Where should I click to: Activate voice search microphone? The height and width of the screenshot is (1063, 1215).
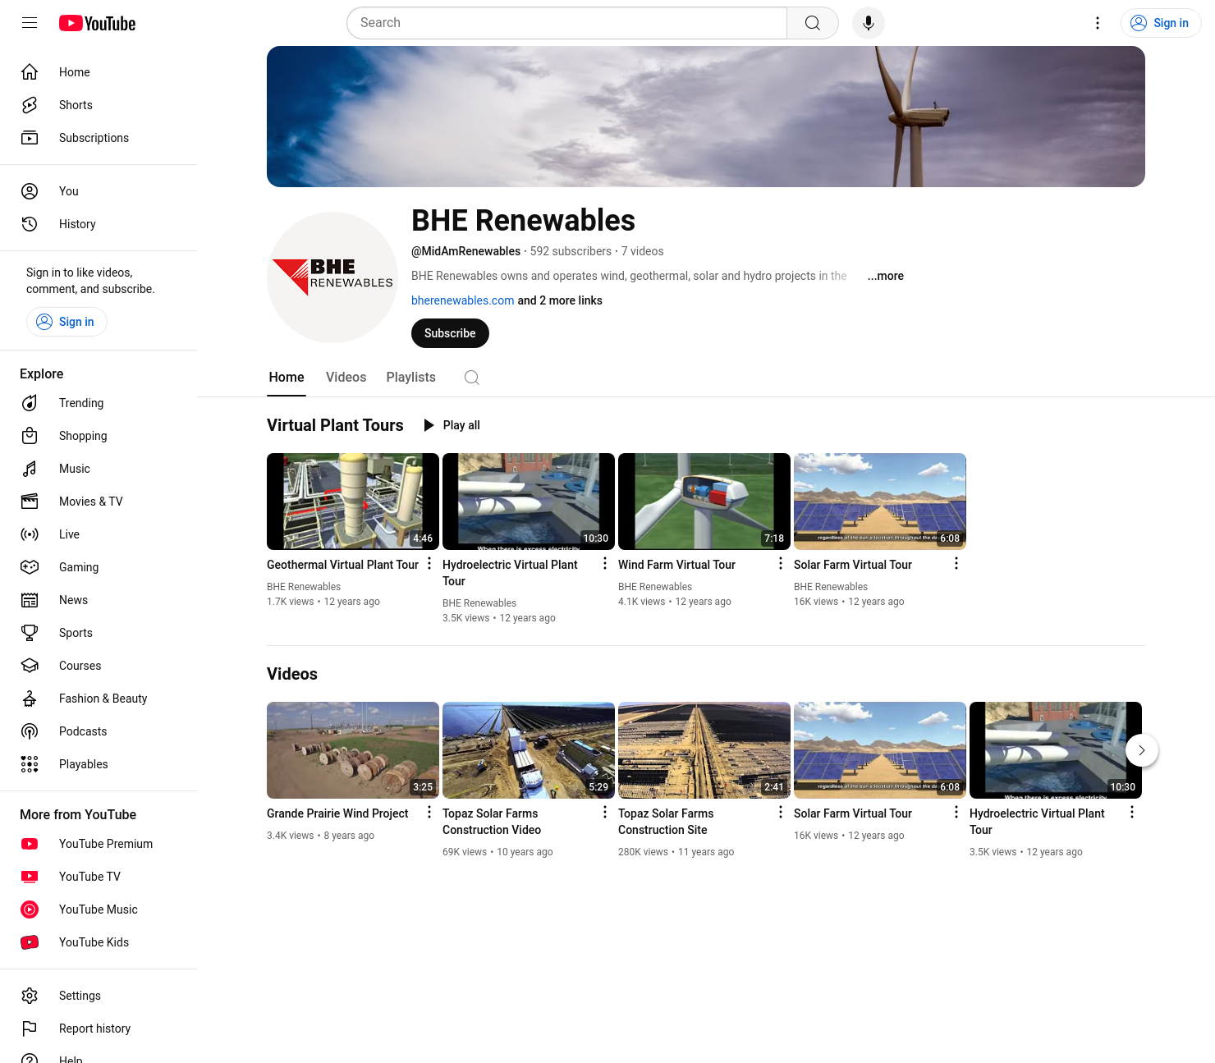pos(869,23)
